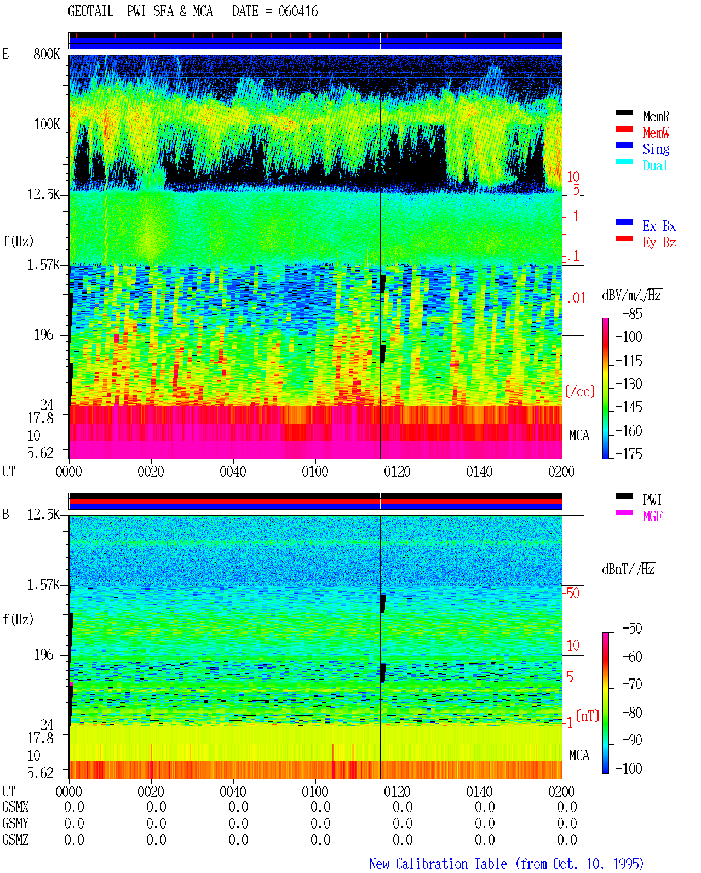Viewport: 701px width, 873px height.
Task: Click the '1.57K' label on E panel
Action: click(x=44, y=265)
